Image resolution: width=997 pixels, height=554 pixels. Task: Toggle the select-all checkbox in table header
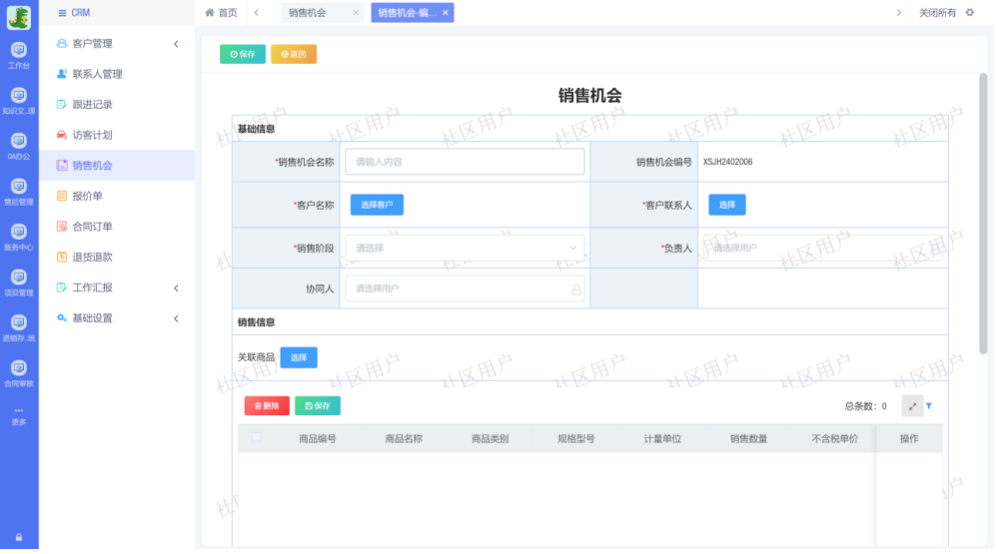click(257, 437)
